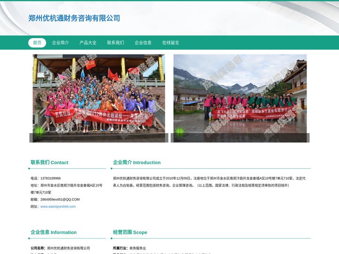The image size is (339, 254).
Task: Open the mountain group photo thumbnail
Action: 240,98
